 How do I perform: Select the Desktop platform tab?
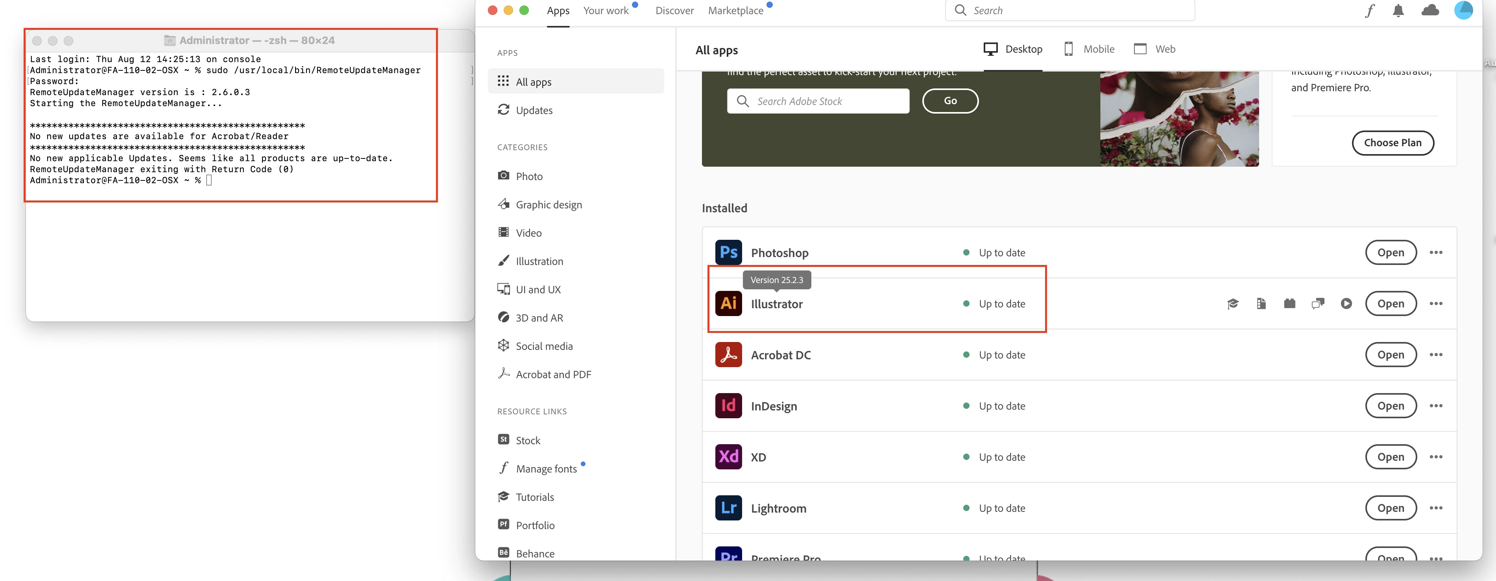click(1013, 50)
